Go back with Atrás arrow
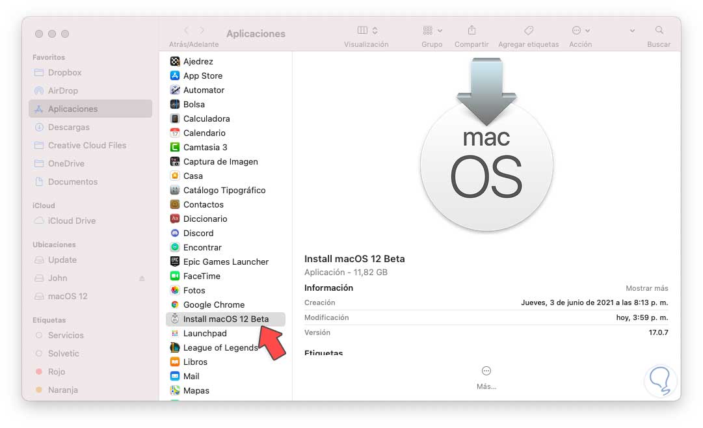The height and width of the screenshot is (428, 703). click(187, 30)
